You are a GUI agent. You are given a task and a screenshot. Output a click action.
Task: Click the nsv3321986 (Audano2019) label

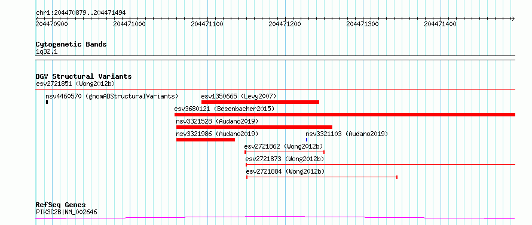pos(217,134)
